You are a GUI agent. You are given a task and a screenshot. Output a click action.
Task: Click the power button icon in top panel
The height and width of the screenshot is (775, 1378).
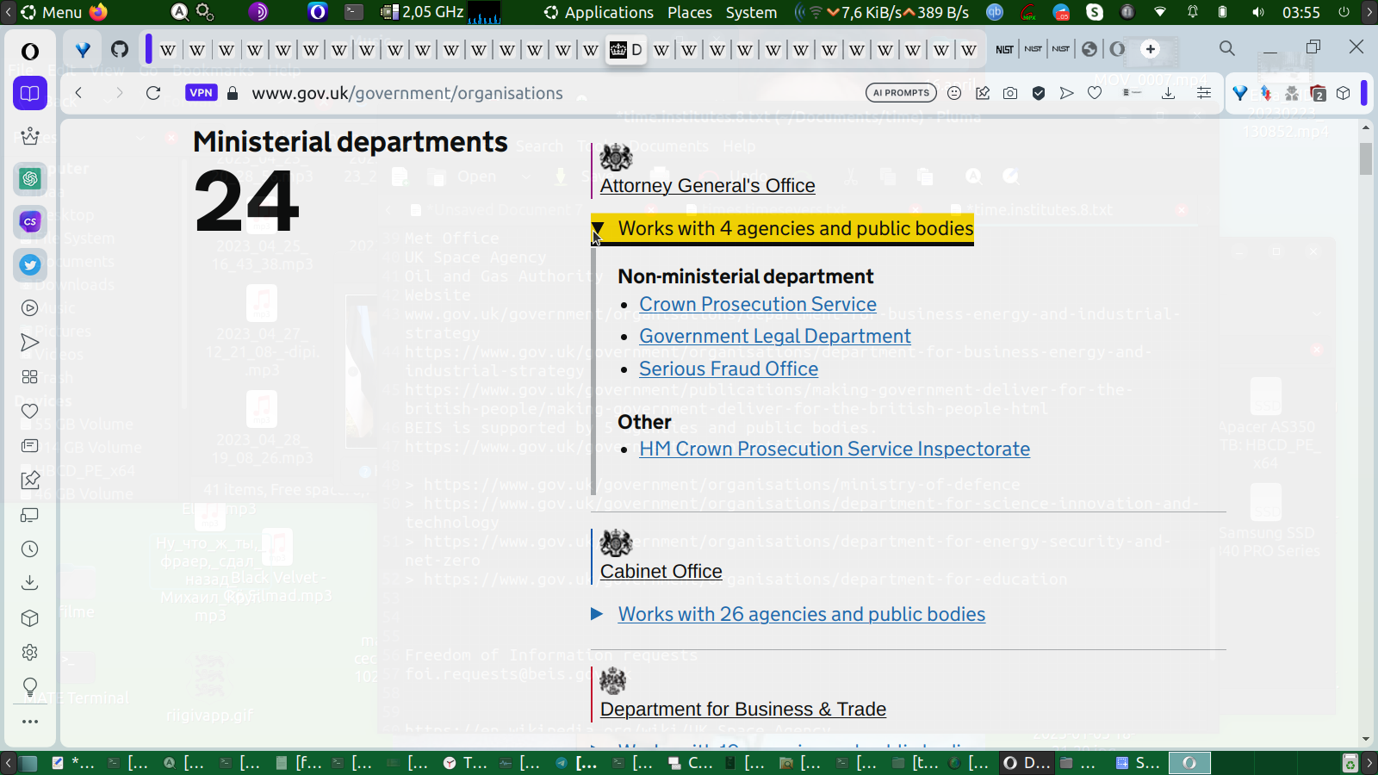1344,12
